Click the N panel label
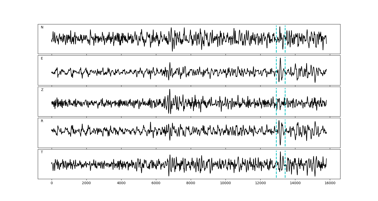 pyautogui.click(x=42, y=27)
